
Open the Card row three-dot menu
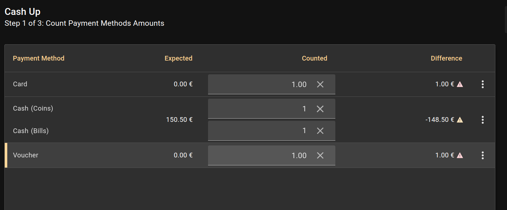pos(483,85)
